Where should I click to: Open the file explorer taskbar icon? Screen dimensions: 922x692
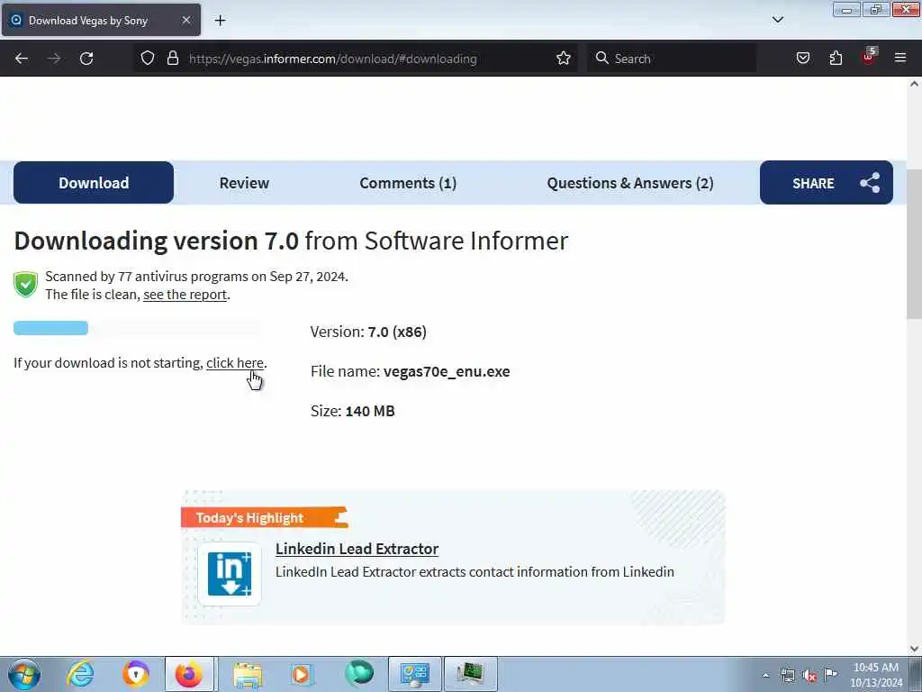(248, 674)
